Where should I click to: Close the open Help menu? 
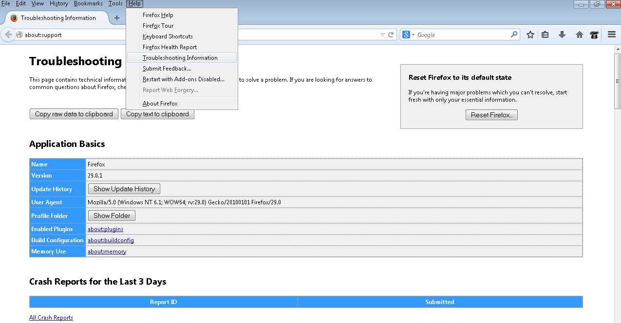[134, 3]
